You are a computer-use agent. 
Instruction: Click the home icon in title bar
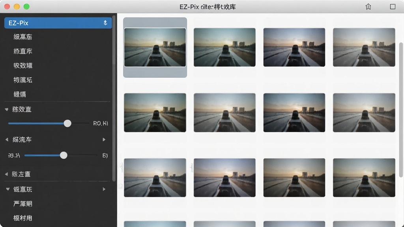[x=368, y=7]
